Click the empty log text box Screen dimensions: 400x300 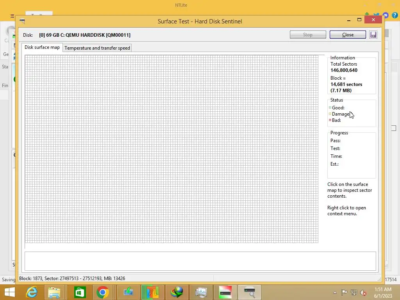pyautogui.click(x=200, y=261)
